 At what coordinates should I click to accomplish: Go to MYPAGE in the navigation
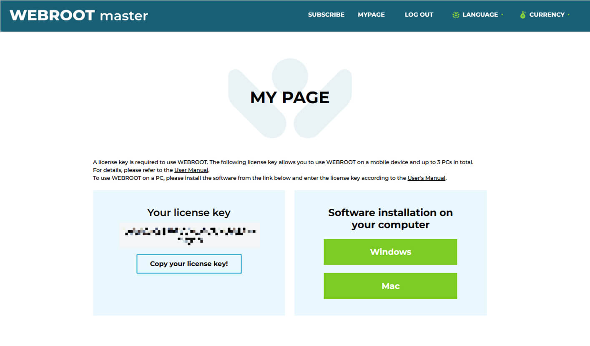371,15
